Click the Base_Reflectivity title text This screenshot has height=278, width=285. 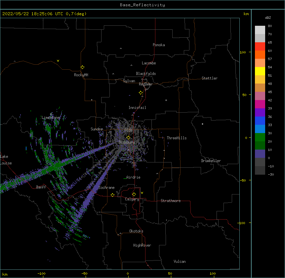point(142,5)
